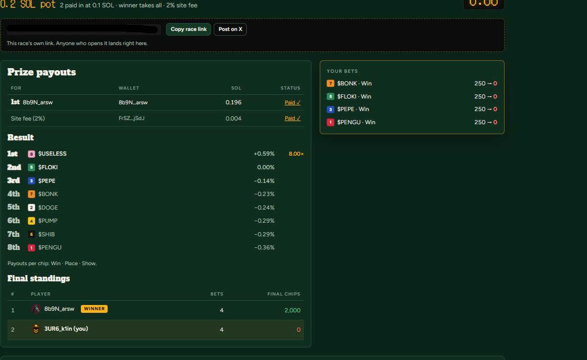Click the white number 2 badge beside $DOGE
The height and width of the screenshot is (360, 587).
click(x=32, y=208)
